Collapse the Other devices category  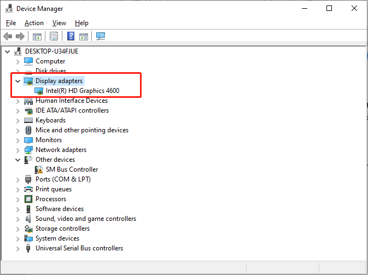pyautogui.click(x=17, y=160)
